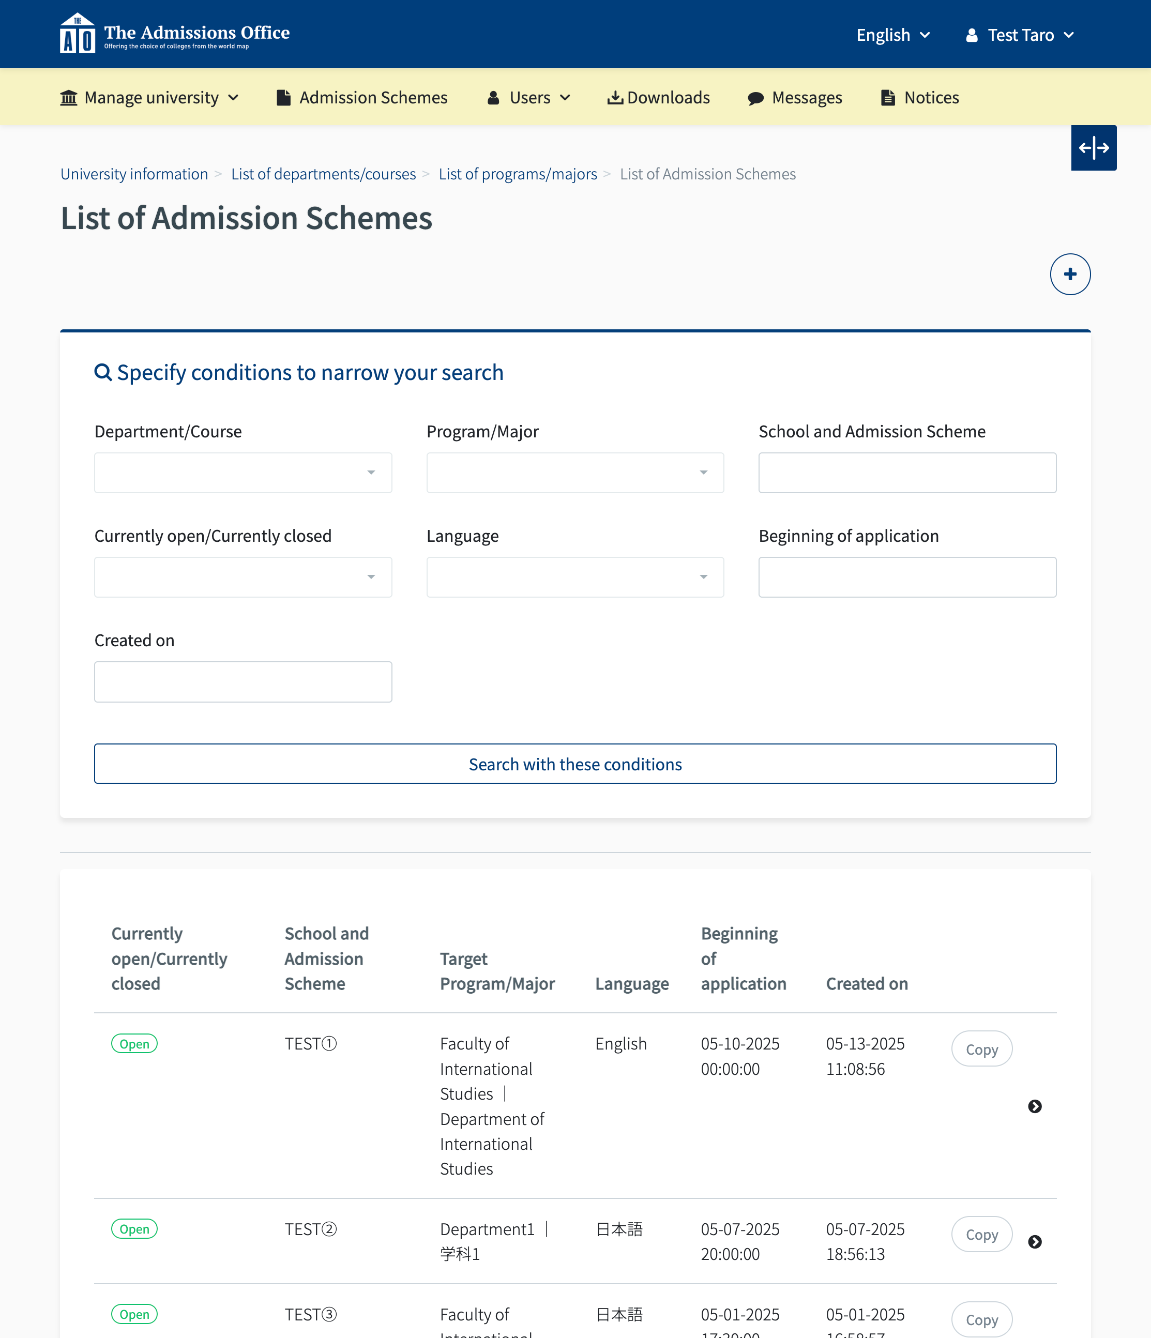Click the Admissions Office logo
This screenshot has width=1151, height=1338.
coord(174,34)
